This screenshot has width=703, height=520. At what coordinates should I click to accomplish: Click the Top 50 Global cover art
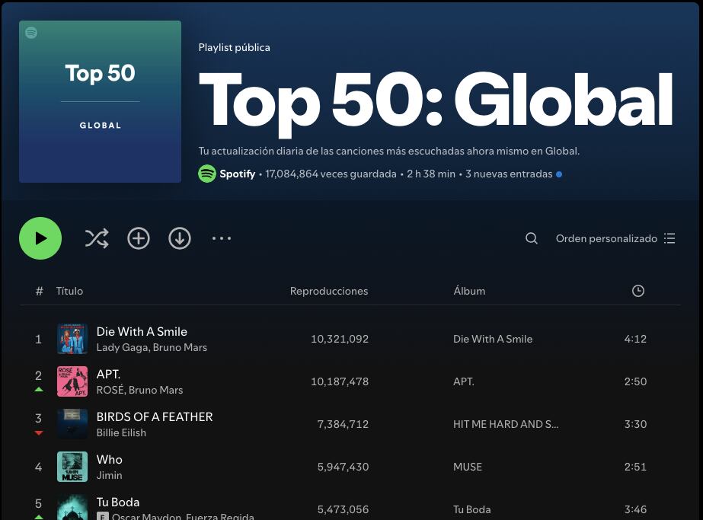100,102
